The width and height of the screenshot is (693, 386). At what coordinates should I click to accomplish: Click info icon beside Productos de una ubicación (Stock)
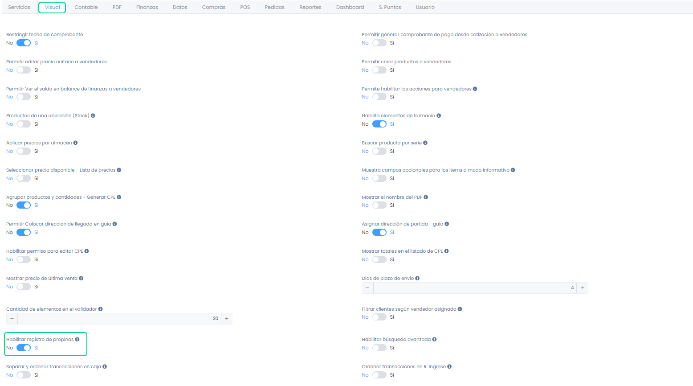click(93, 115)
